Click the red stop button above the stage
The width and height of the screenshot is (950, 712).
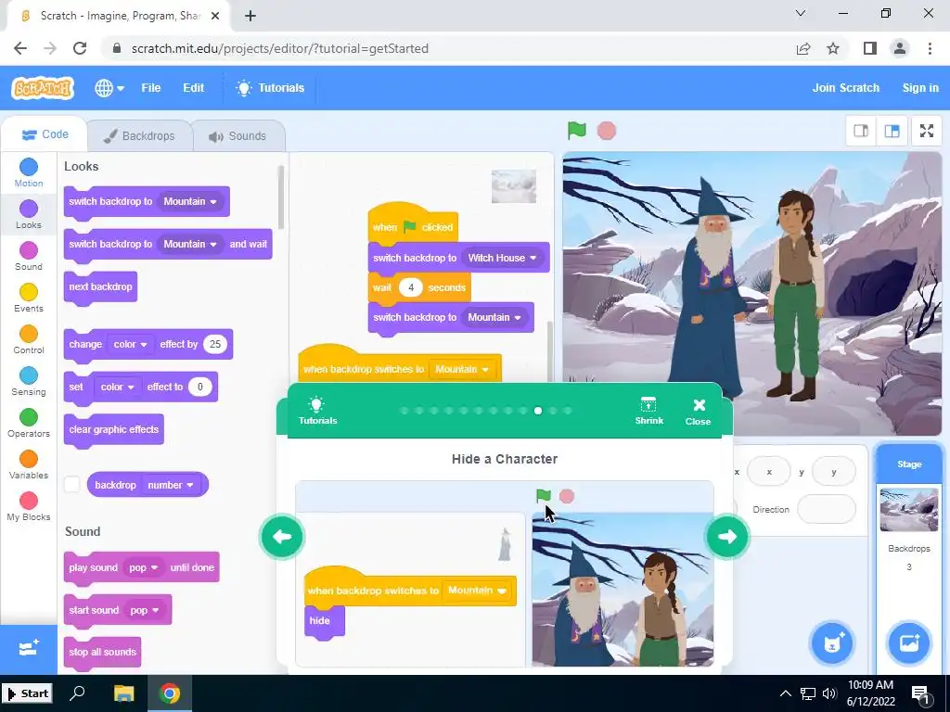pyautogui.click(x=607, y=131)
